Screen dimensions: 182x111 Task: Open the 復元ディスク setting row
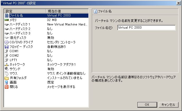pyautogui.click(x=18, y=38)
